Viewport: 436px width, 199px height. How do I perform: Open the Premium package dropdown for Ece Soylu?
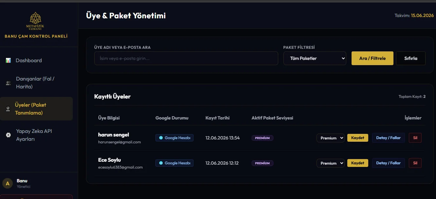pyautogui.click(x=331, y=163)
